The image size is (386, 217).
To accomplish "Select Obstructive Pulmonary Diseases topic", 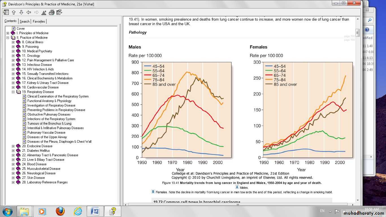I will coord(49,114).
